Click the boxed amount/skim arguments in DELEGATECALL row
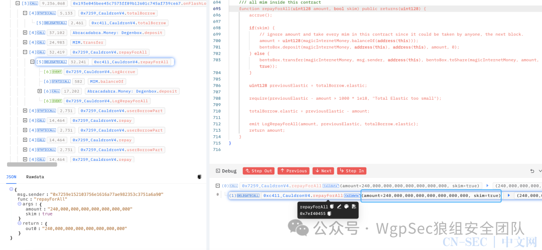The image size is (542, 250). (431, 196)
